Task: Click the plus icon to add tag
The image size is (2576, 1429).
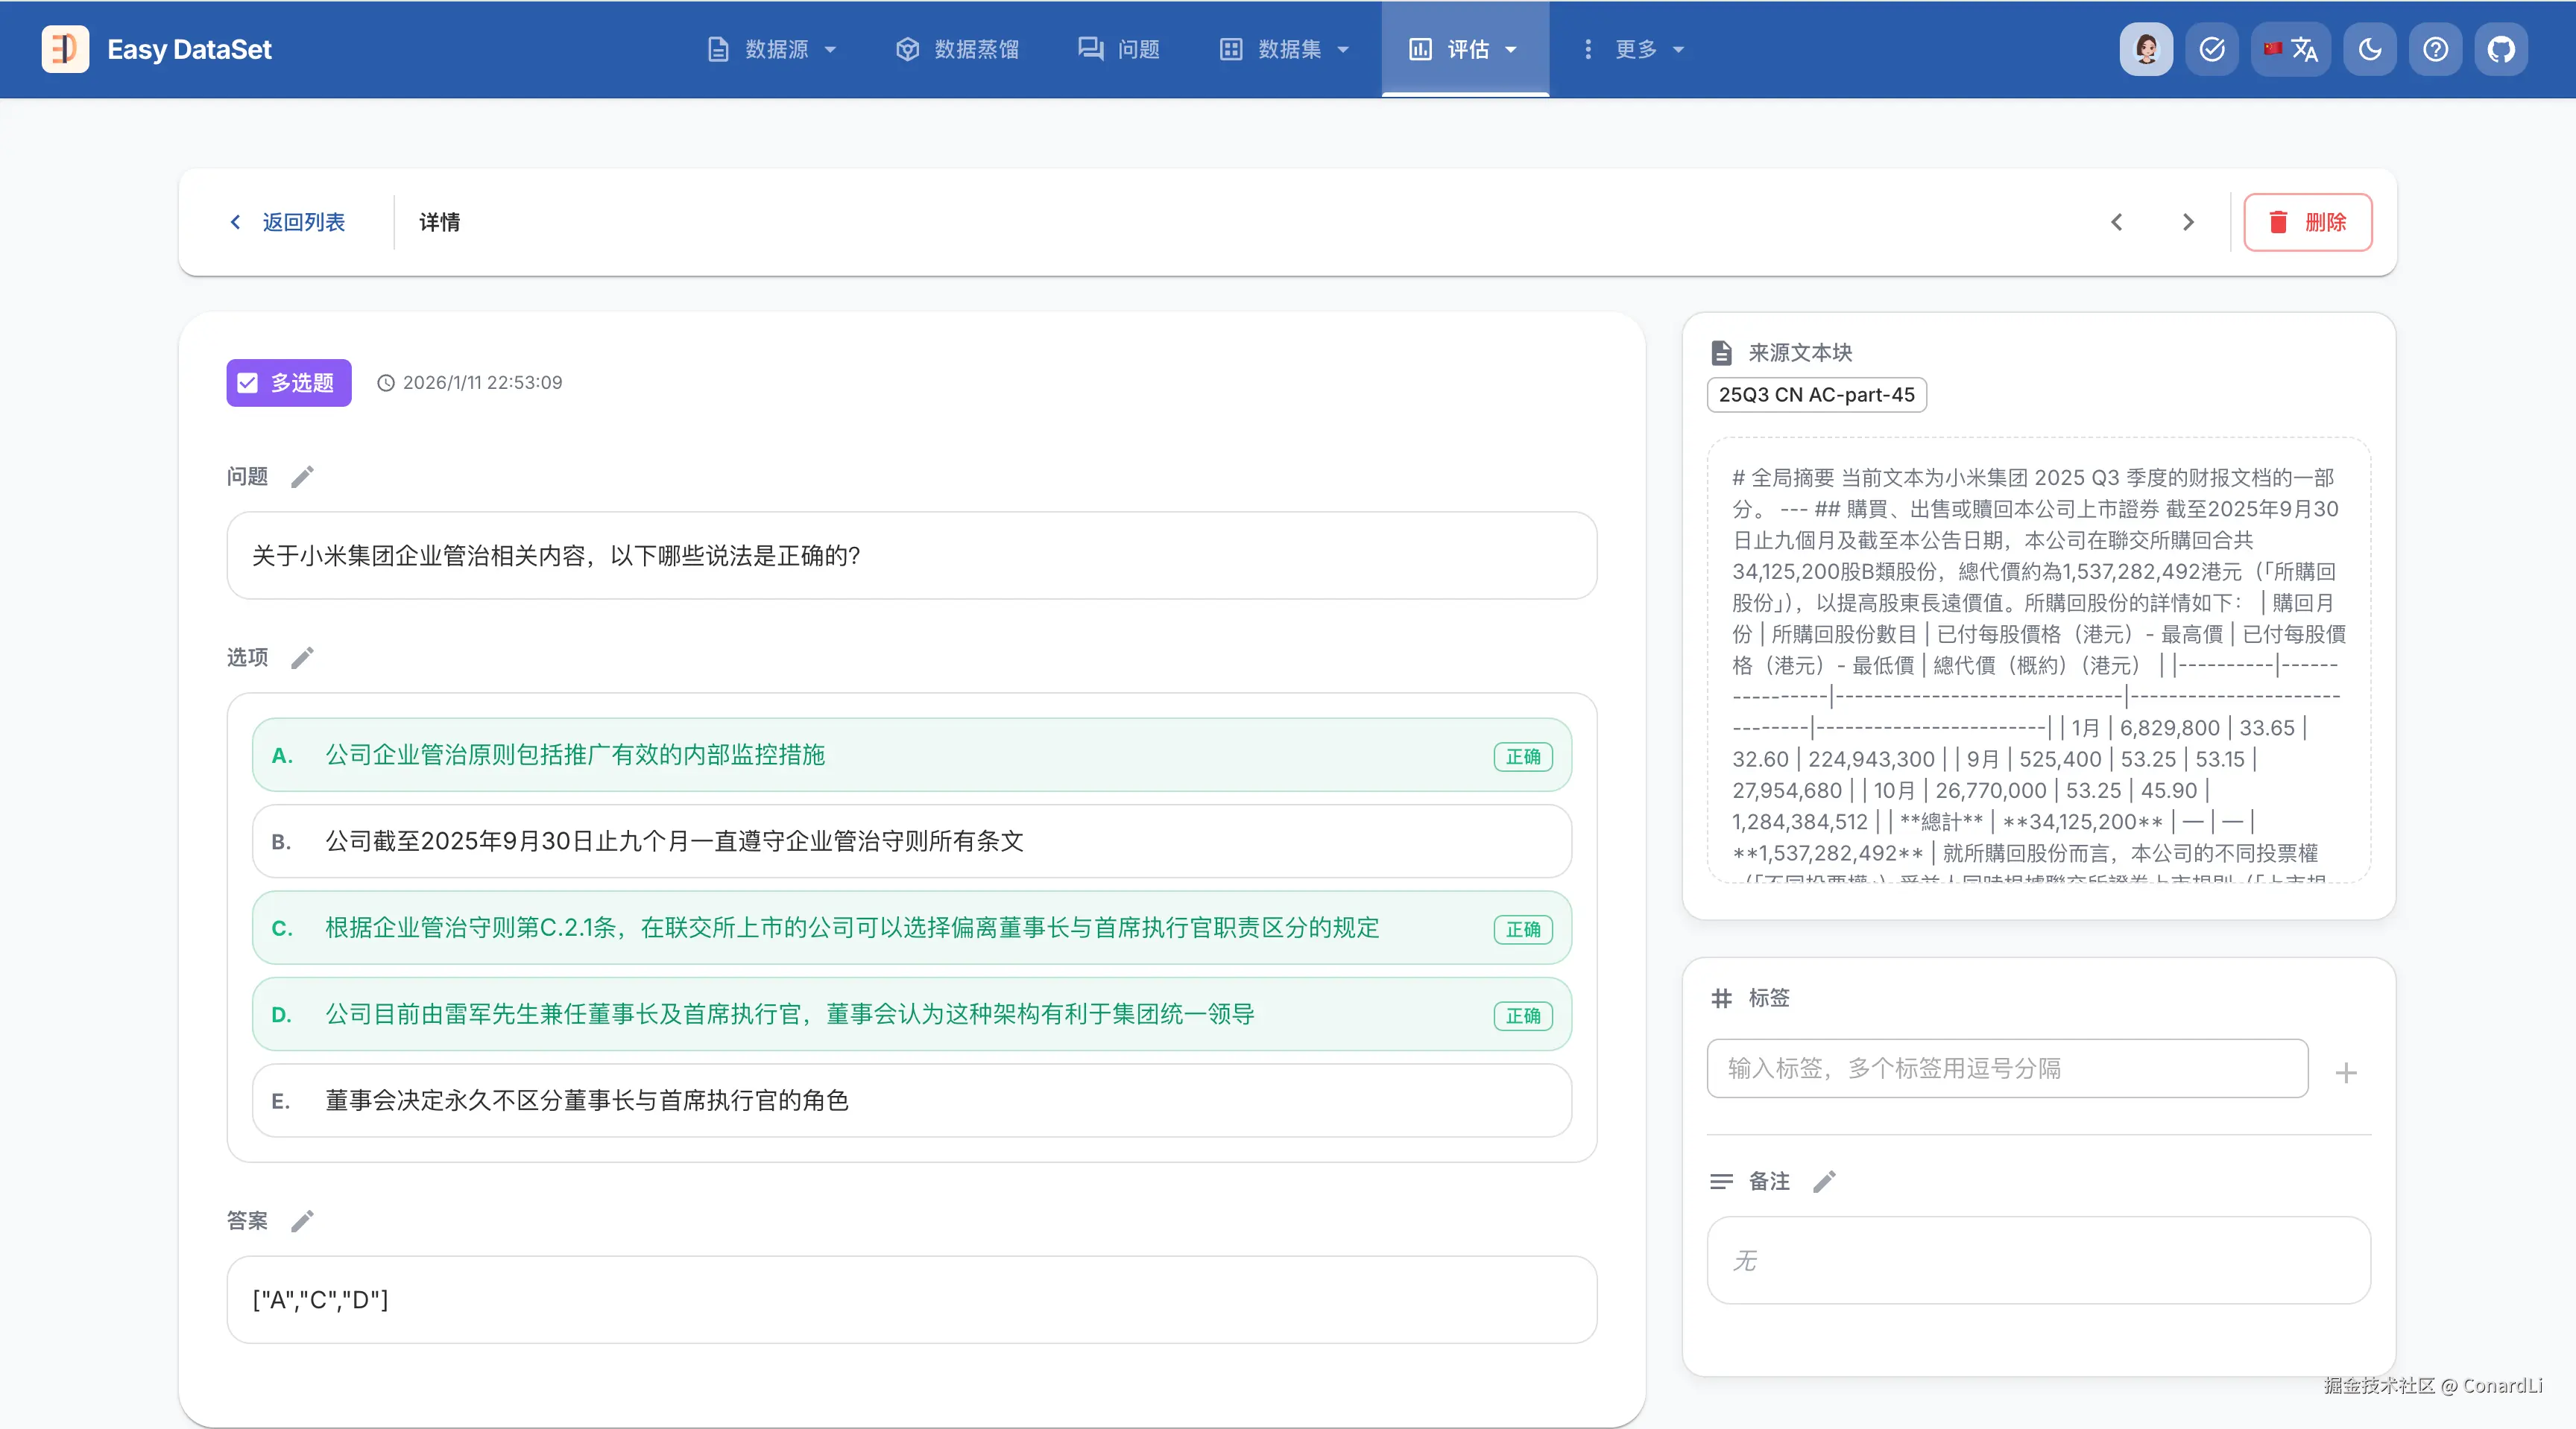Action: tap(2346, 1074)
